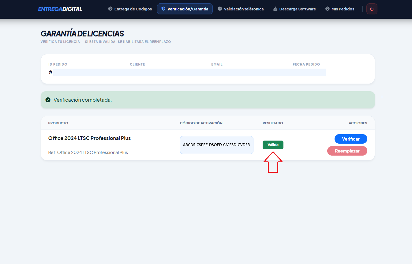Click the blue Verificar button

pyautogui.click(x=351, y=139)
